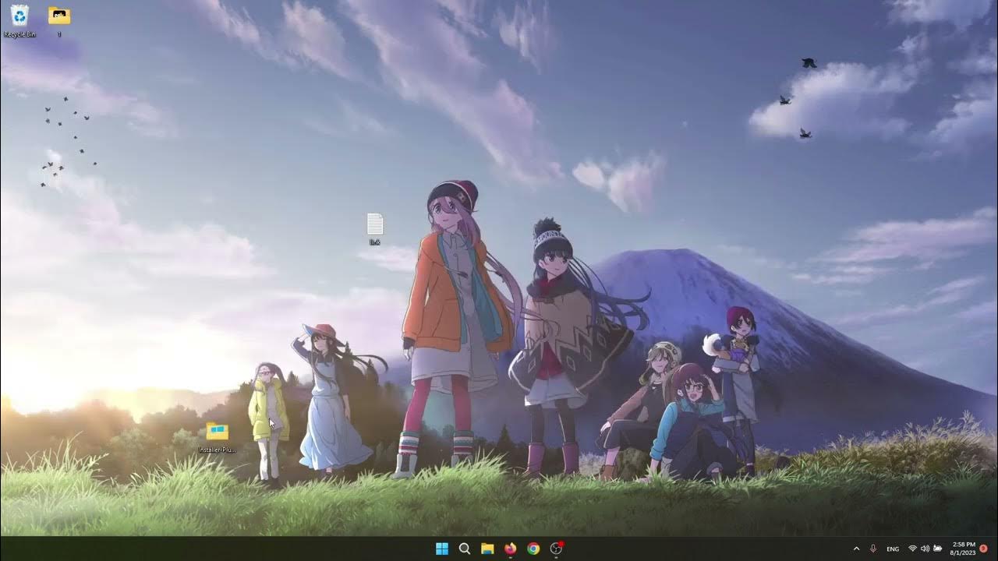
Task: Select the Installer-Plu... folder on the desktop
Action: pyautogui.click(x=218, y=437)
